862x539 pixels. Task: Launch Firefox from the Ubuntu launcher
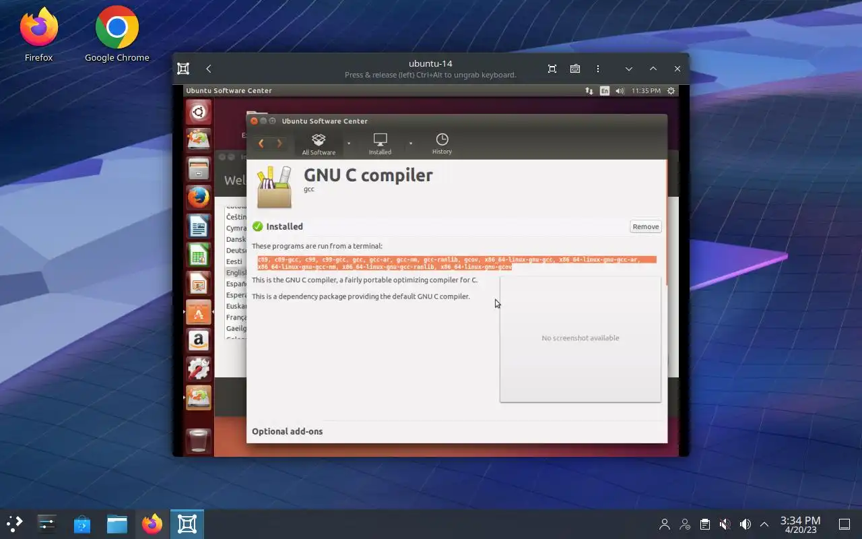tap(199, 197)
